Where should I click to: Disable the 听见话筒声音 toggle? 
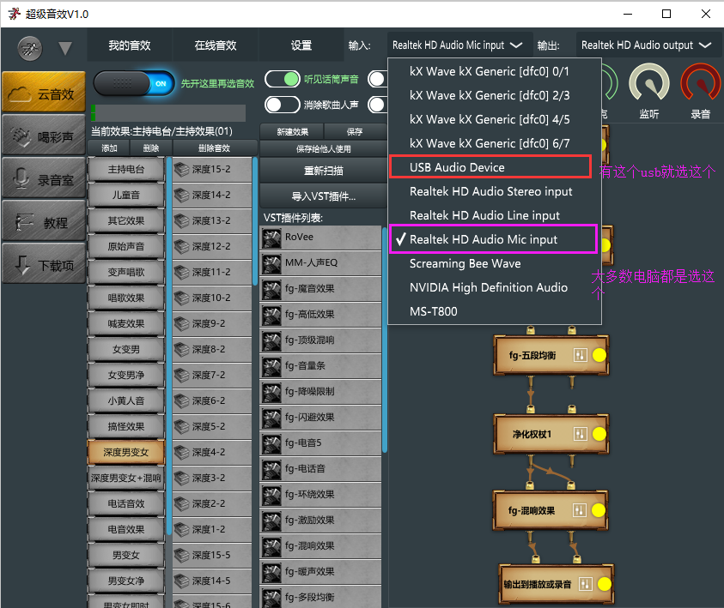pyautogui.click(x=282, y=80)
